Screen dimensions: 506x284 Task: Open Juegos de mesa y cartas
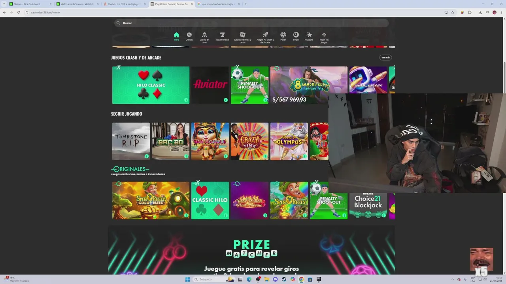pos(243,37)
